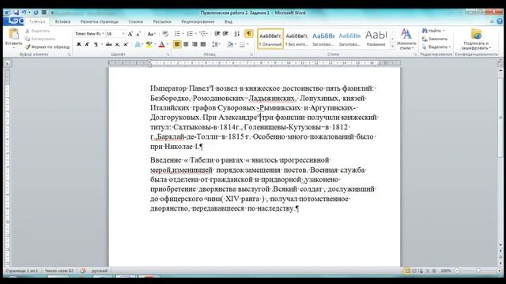
Task: Click the Text Effects icon
Action: (x=138, y=44)
